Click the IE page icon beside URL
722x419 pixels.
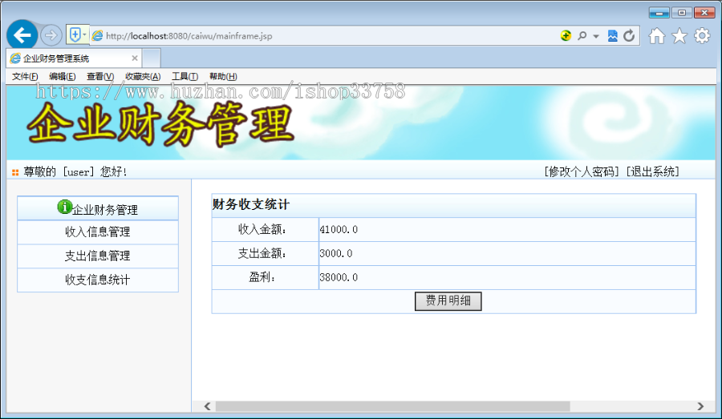pyautogui.click(x=97, y=36)
